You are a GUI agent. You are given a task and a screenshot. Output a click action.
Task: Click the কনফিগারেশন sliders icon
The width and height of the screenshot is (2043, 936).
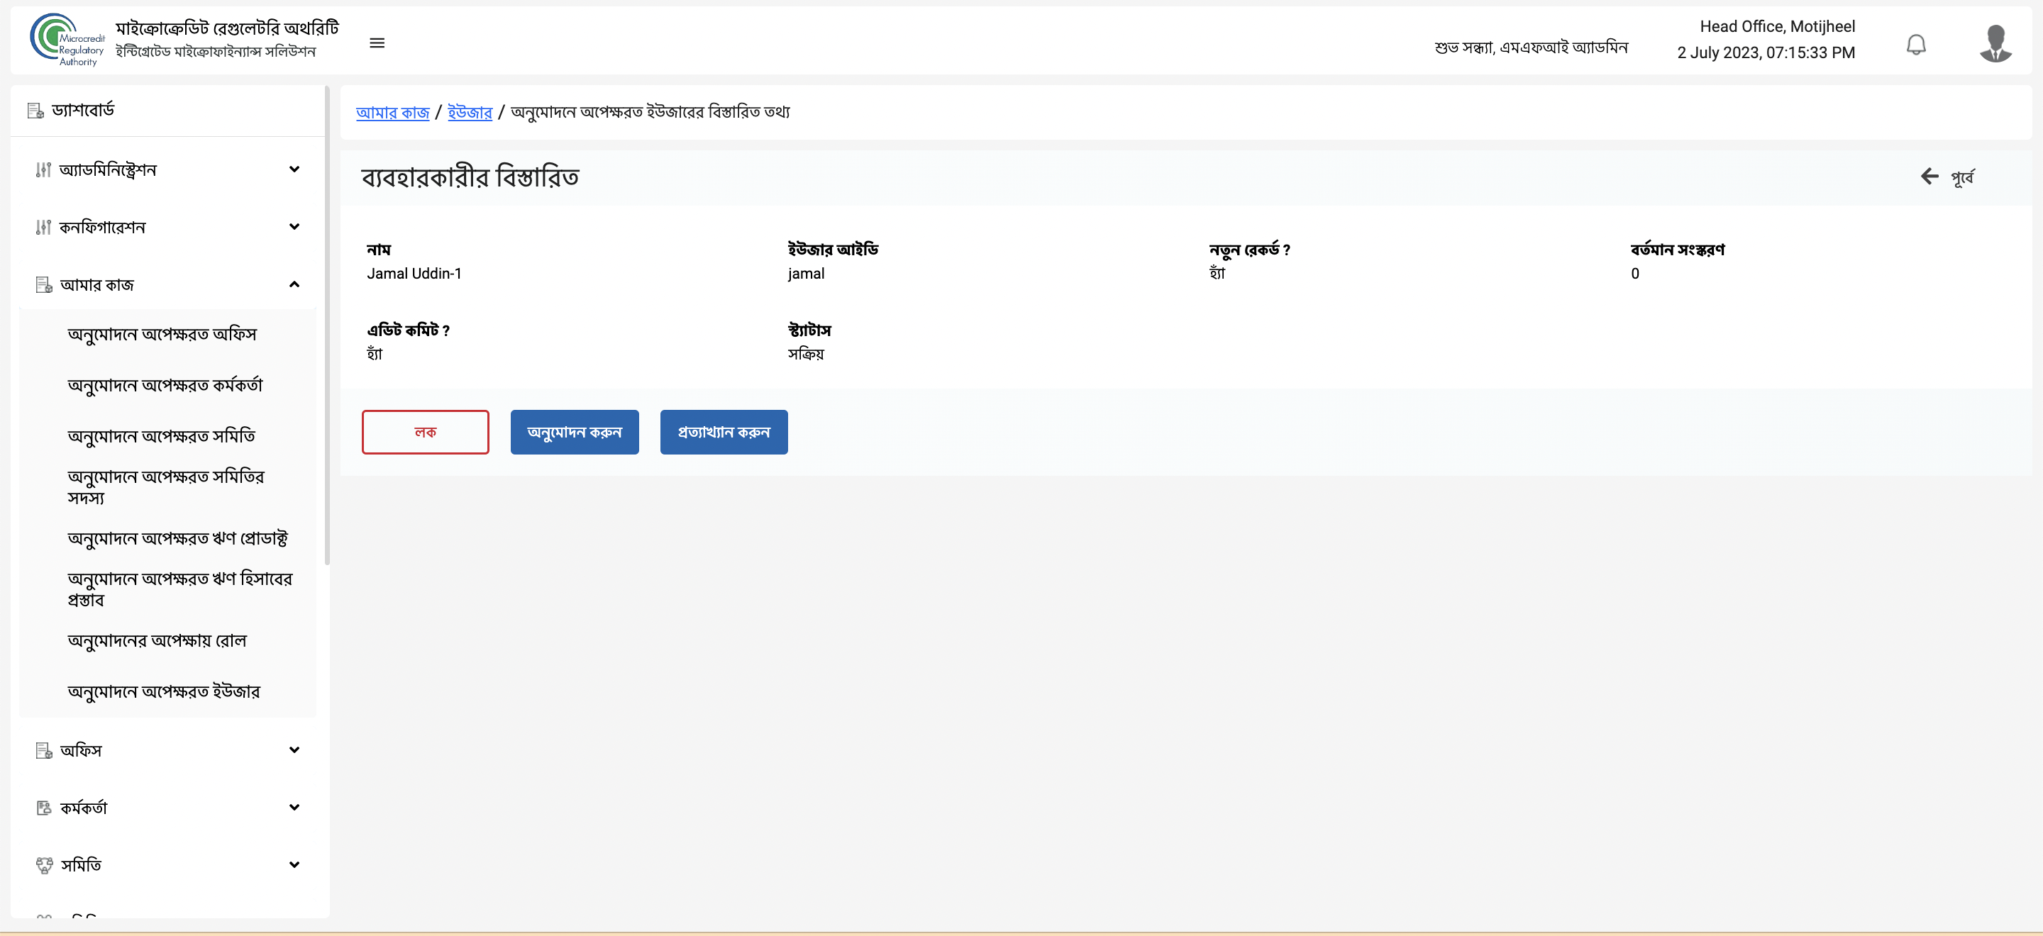pyautogui.click(x=43, y=228)
